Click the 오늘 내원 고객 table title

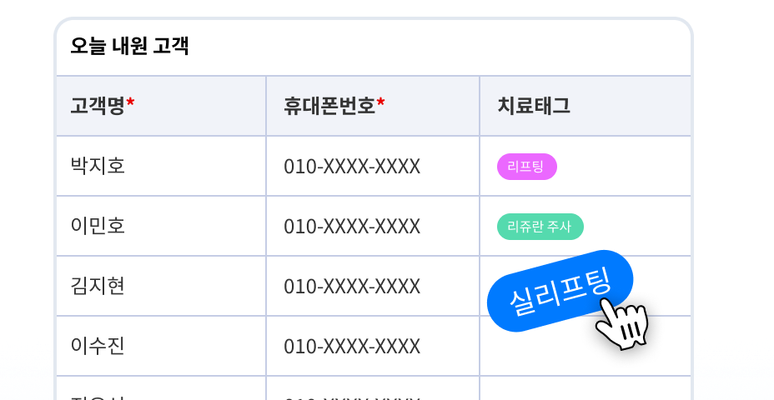coord(129,46)
